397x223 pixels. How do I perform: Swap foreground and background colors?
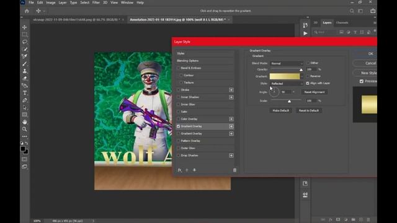click(x=27, y=143)
